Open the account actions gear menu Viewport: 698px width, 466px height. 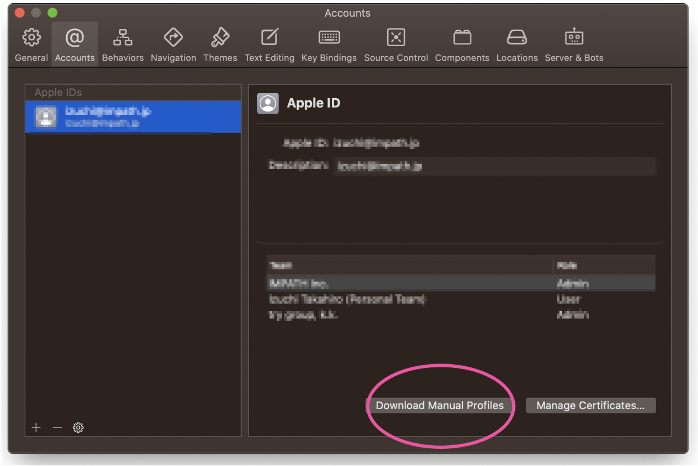[x=78, y=427]
